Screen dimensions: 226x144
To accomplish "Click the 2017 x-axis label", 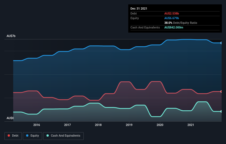I will click(x=67, y=125).
